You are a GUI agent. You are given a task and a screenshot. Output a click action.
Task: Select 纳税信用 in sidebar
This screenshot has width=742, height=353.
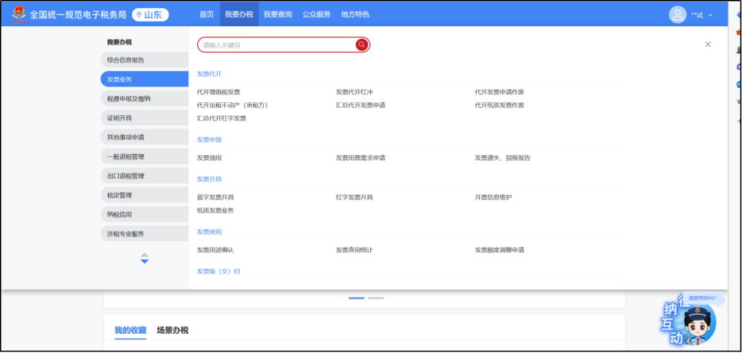click(144, 215)
